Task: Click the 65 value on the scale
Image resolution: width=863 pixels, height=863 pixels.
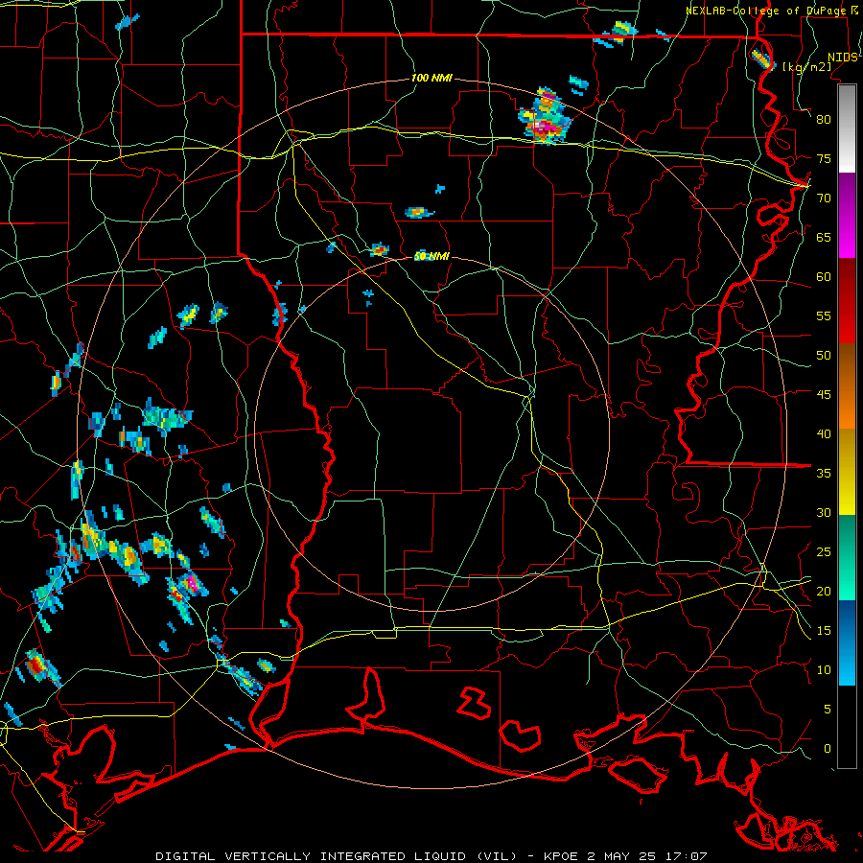Action: point(824,237)
